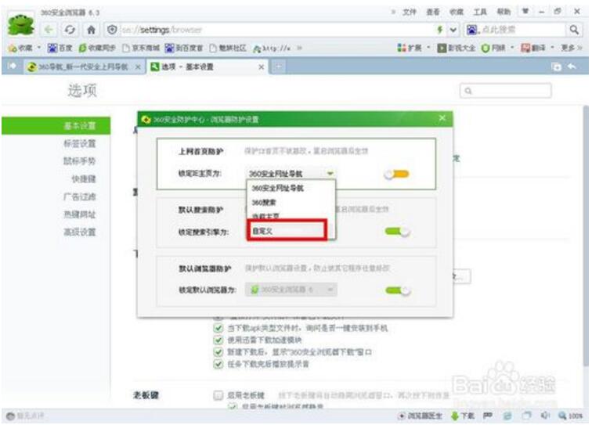The width and height of the screenshot is (592, 425).
Task: Open the 到百度首 bookmark
Action: pos(184,48)
